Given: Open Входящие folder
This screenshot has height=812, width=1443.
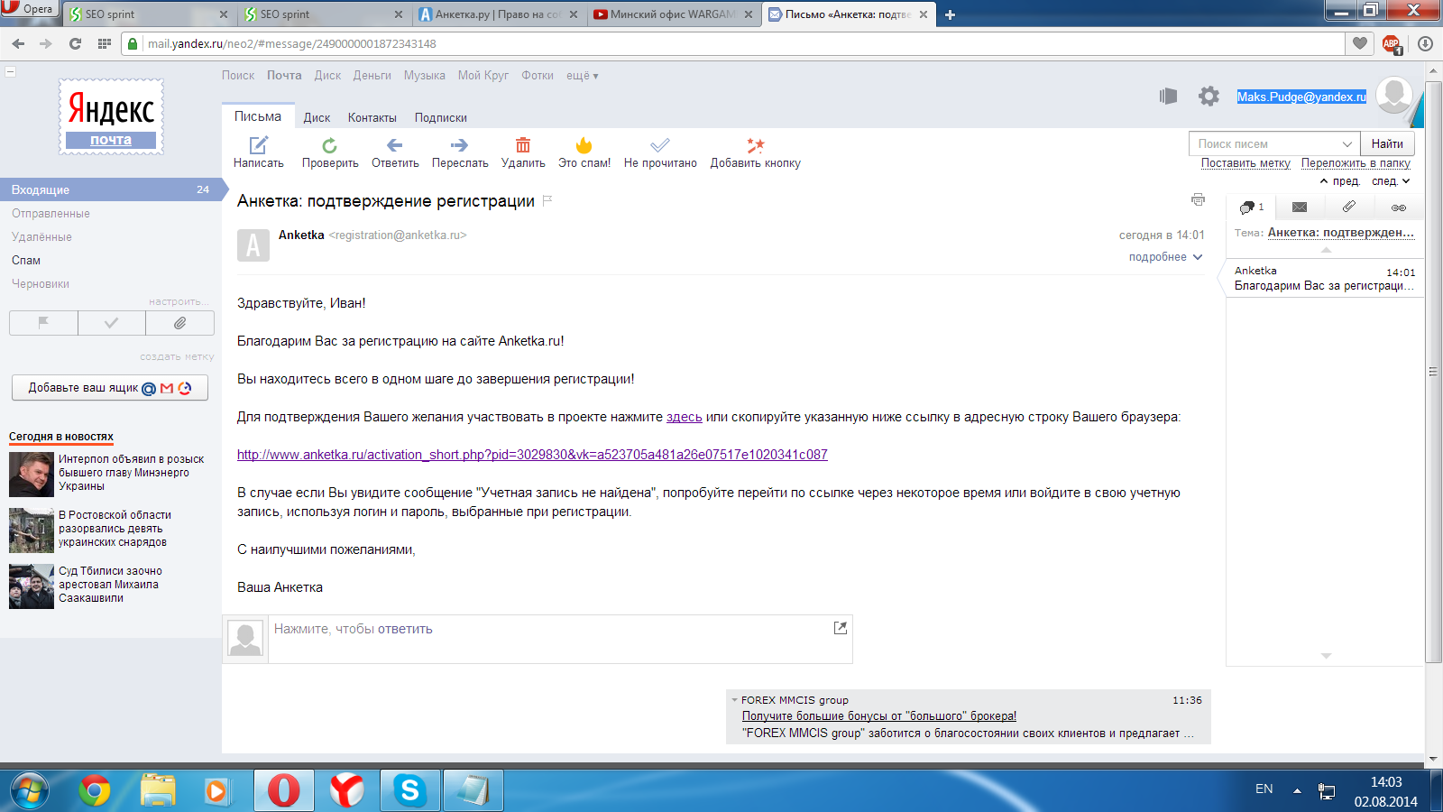Looking at the screenshot, I should 110,189.
